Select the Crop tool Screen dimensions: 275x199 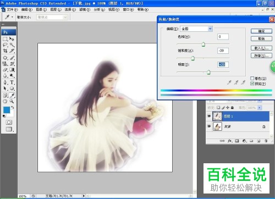tap(5, 51)
